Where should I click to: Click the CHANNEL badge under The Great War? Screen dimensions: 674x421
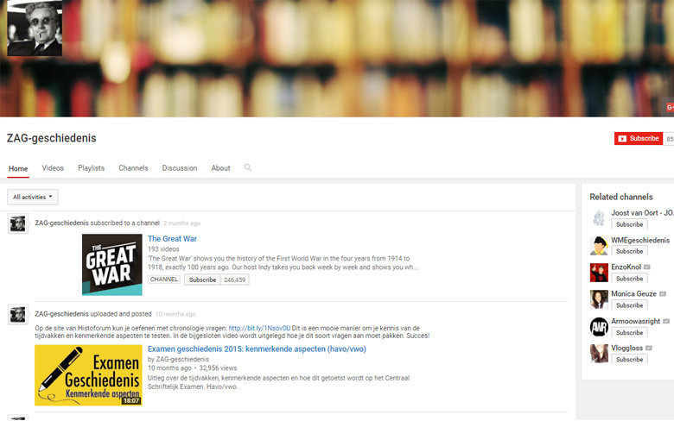tap(164, 280)
